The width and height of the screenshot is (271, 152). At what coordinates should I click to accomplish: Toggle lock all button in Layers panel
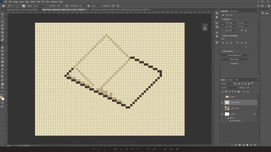pyautogui.click(x=239, y=92)
